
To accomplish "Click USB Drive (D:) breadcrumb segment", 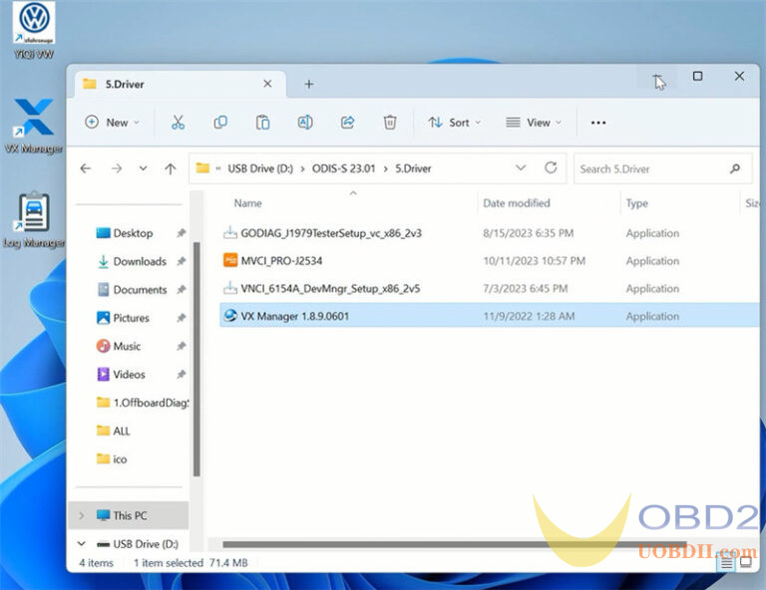I will pos(260,168).
